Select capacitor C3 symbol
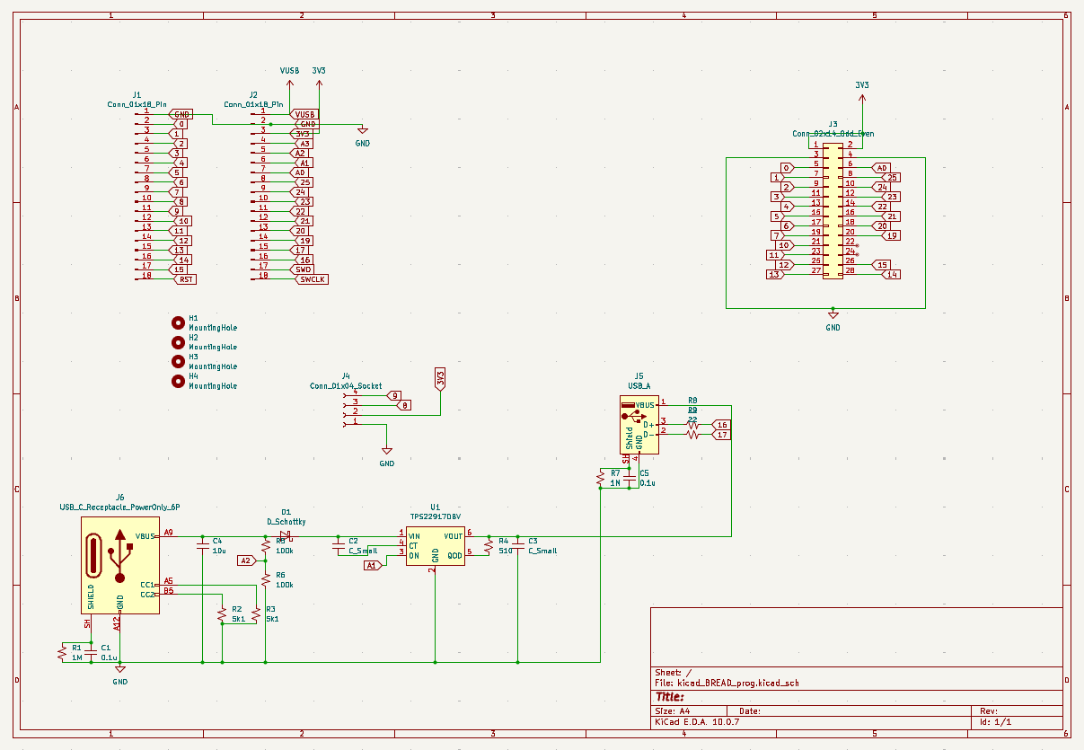This screenshot has width=1084, height=750. pos(518,545)
